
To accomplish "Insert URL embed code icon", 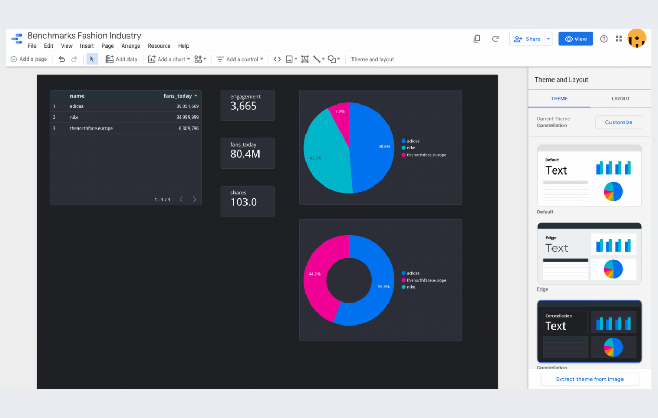I will click(277, 59).
